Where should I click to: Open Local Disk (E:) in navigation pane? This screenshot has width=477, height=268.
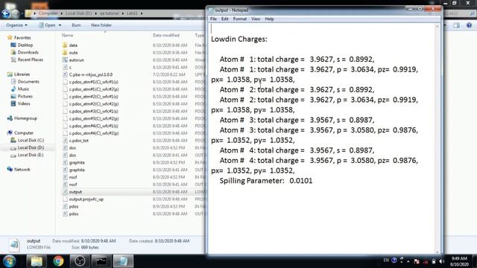(31, 155)
